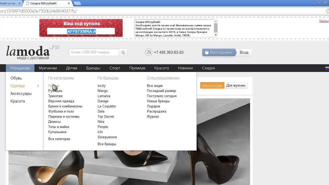Open Журнал link
Screen dimensions: 329x185
[153, 117]
